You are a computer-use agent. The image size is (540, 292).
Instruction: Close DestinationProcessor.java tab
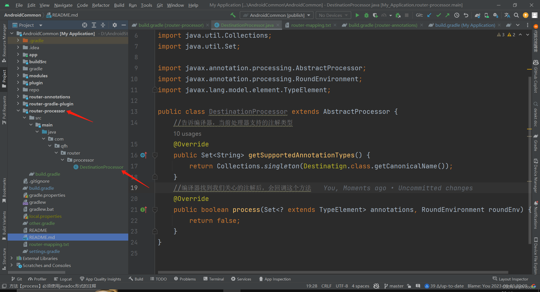coord(278,25)
